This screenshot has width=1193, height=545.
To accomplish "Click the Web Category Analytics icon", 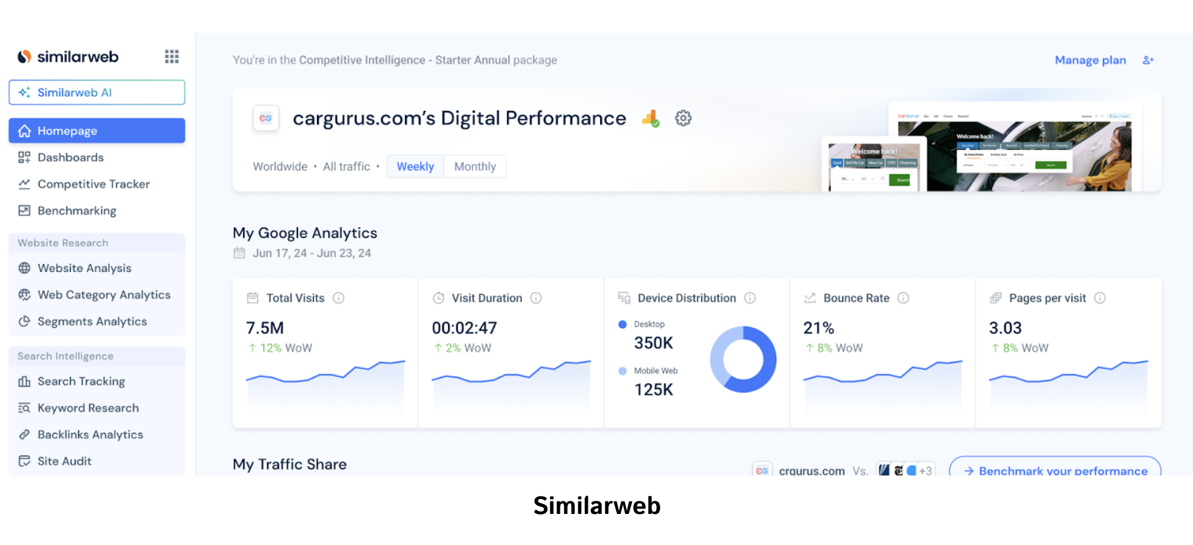I will [x=24, y=295].
